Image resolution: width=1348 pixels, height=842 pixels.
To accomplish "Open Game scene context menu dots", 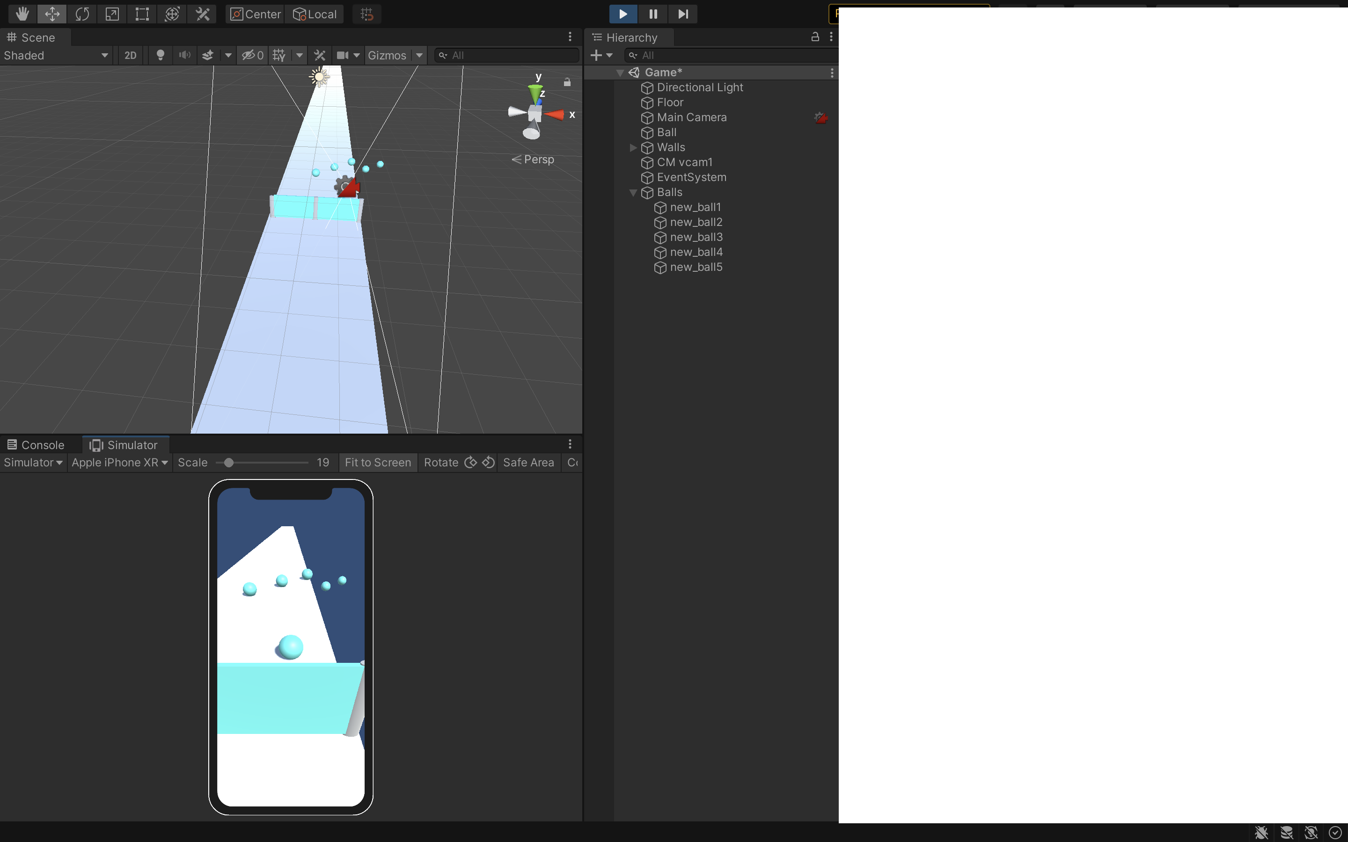I will [x=832, y=73].
